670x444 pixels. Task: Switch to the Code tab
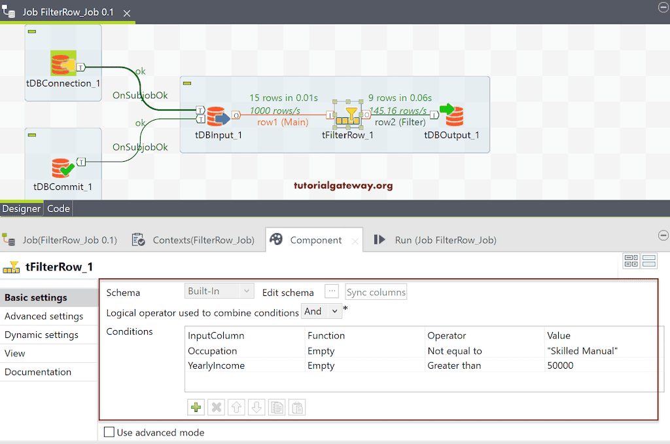tap(58, 208)
